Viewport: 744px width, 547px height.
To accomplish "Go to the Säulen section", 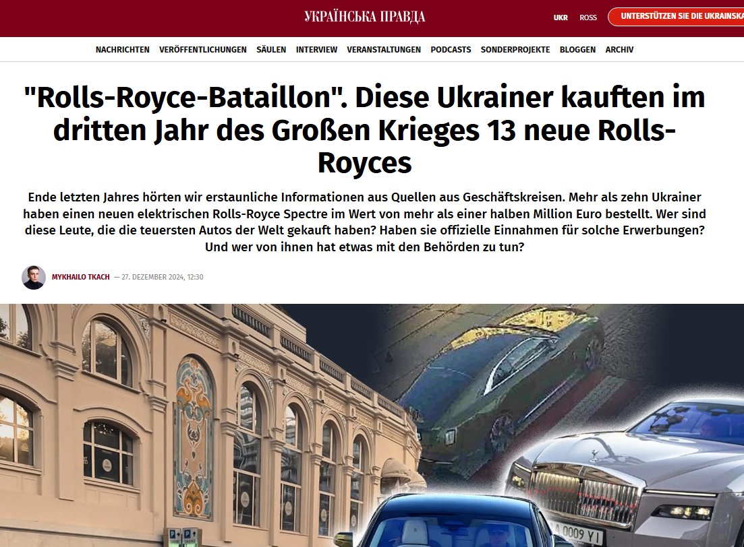I will 271,49.
